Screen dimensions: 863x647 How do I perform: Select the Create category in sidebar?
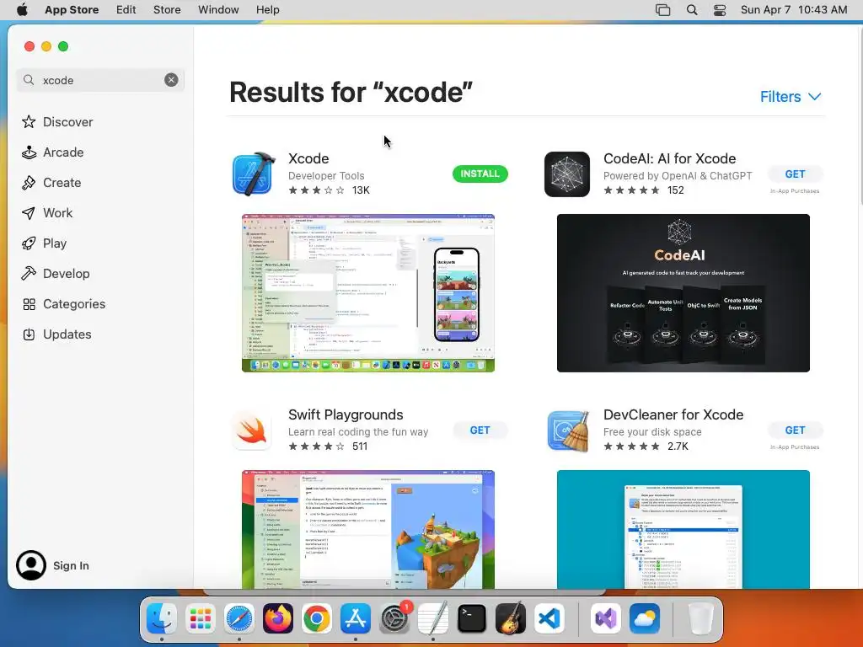click(x=51, y=183)
